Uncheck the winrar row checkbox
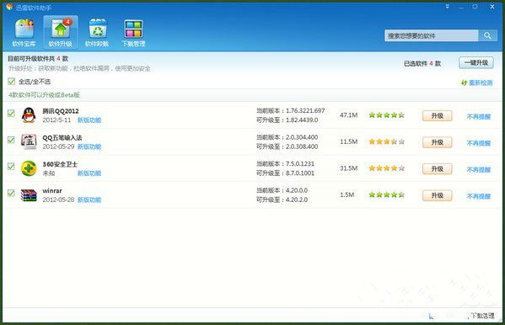The image size is (505, 325). click(11, 193)
